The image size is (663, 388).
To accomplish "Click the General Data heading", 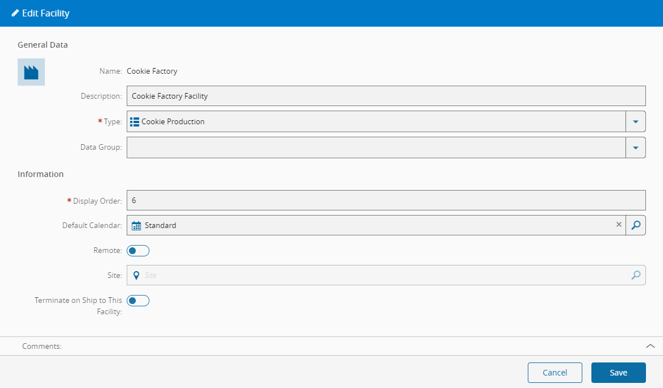I will tap(43, 45).
